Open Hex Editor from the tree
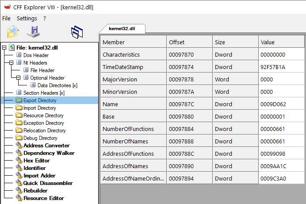Screen dimensions: 306x204 (37, 161)
